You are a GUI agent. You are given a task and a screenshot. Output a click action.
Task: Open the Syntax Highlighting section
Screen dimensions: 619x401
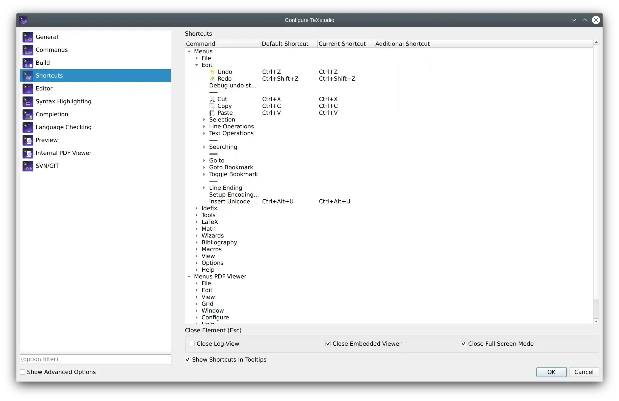pyautogui.click(x=63, y=101)
